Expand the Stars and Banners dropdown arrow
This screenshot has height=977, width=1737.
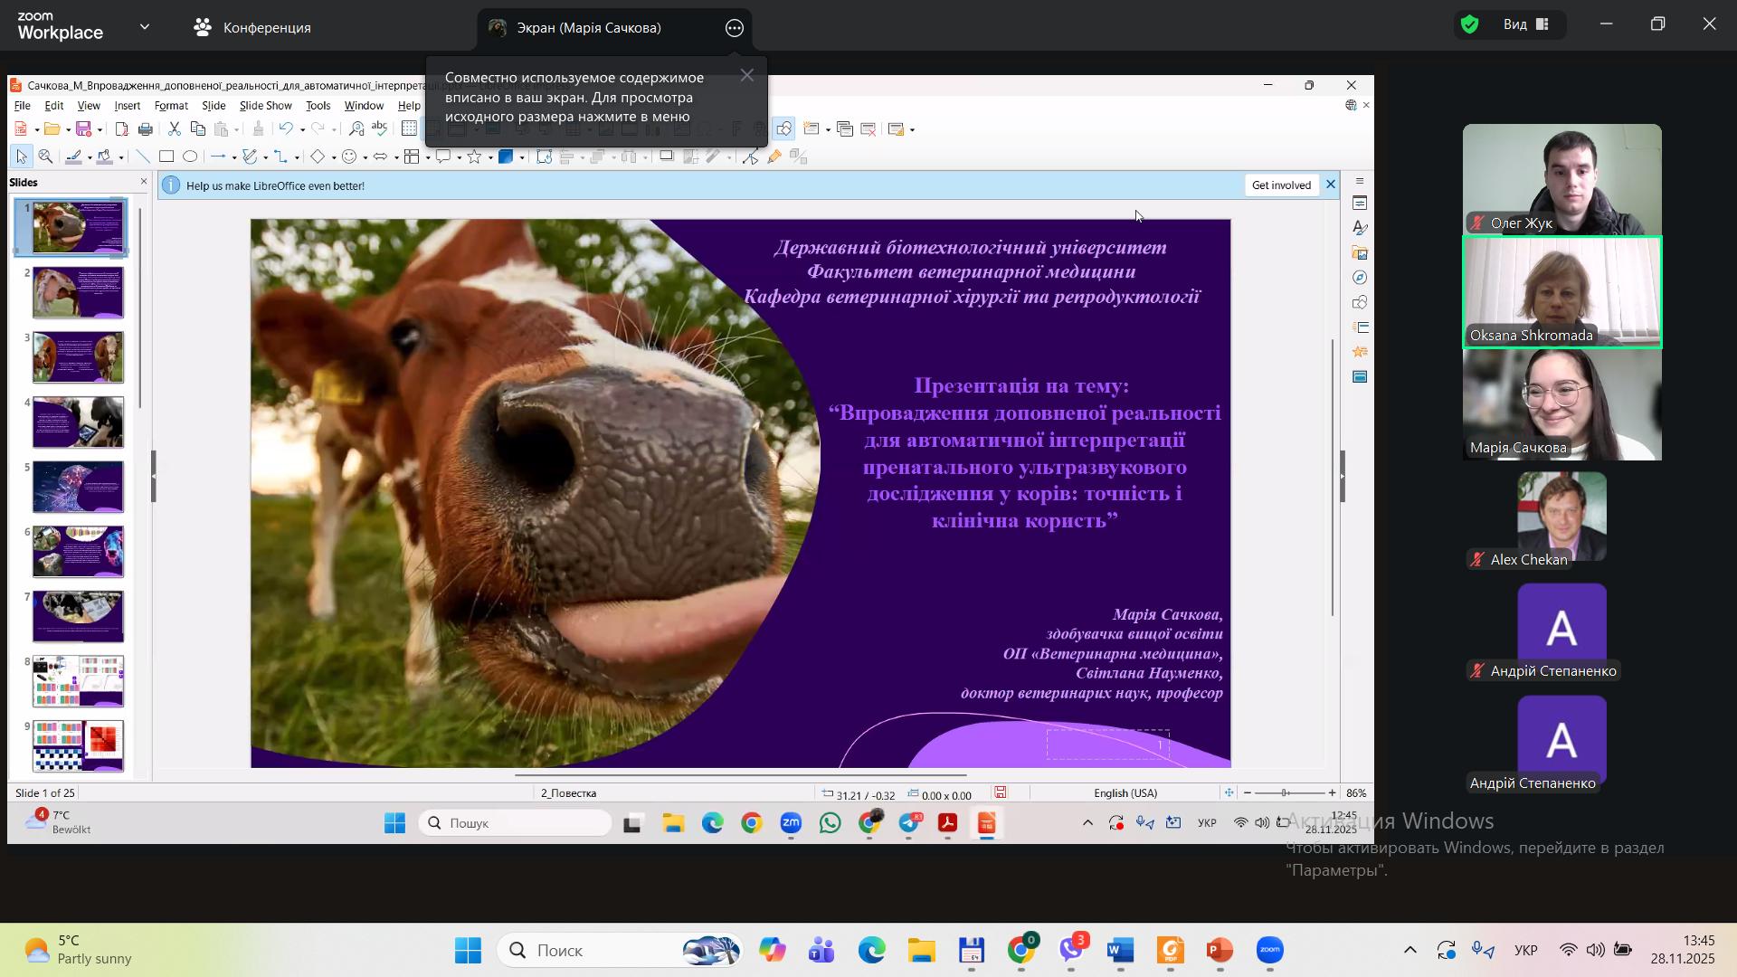coord(490,158)
